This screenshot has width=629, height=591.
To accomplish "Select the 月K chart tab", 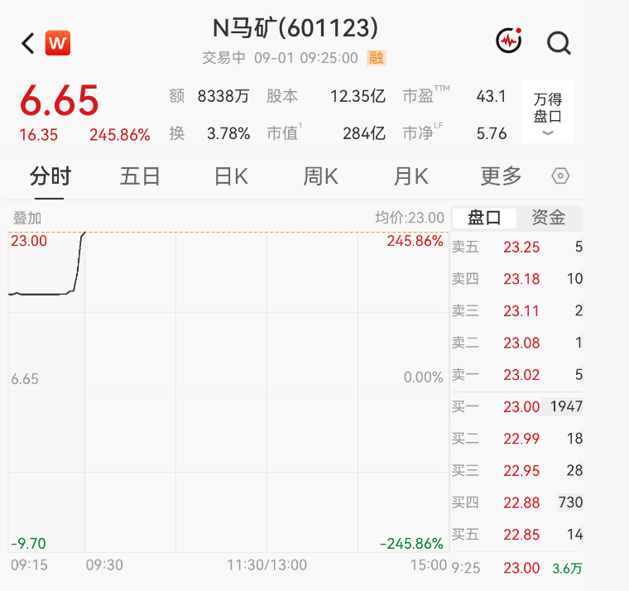I will pyautogui.click(x=411, y=176).
